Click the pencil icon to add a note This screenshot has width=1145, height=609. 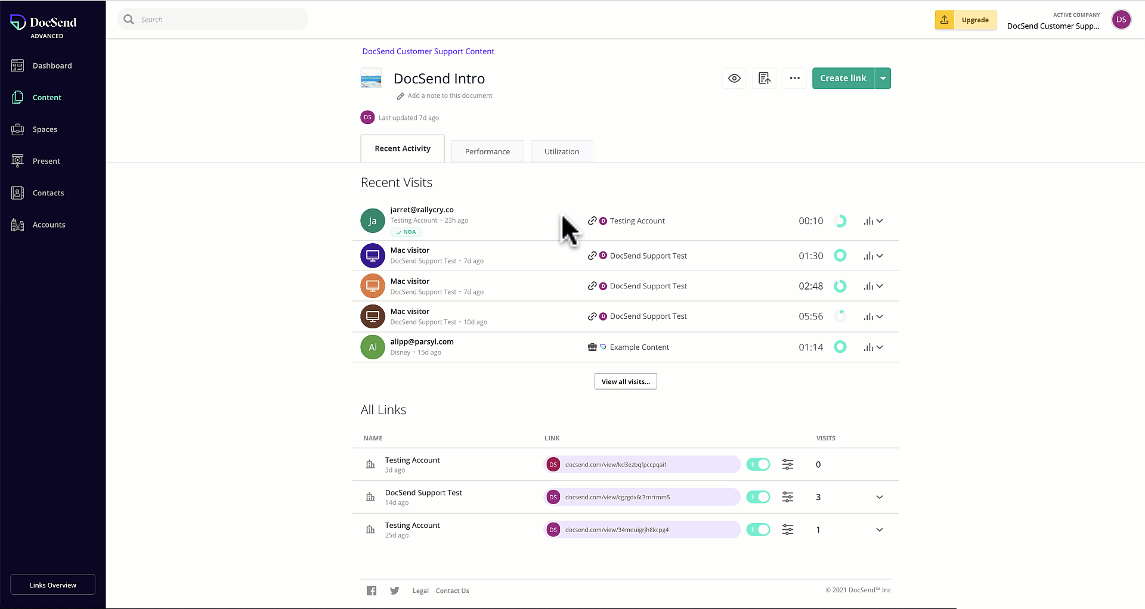pyautogui.click(x=401, y=96)
